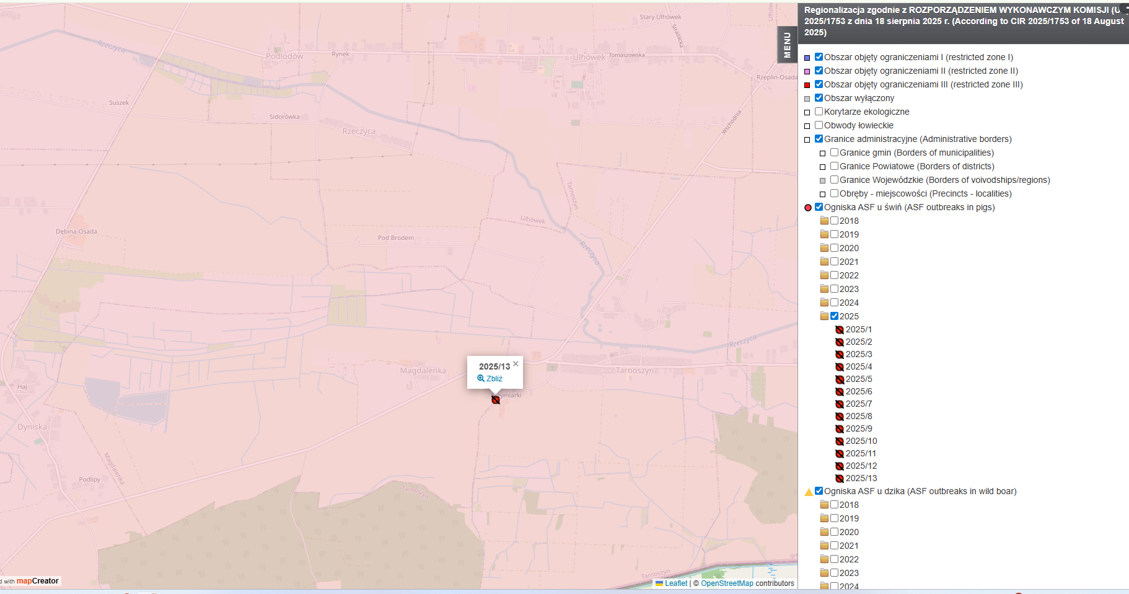Click the red restricted zone III swatch
1129x594 pixels.
pyautogui.click(x=807, y=85)
